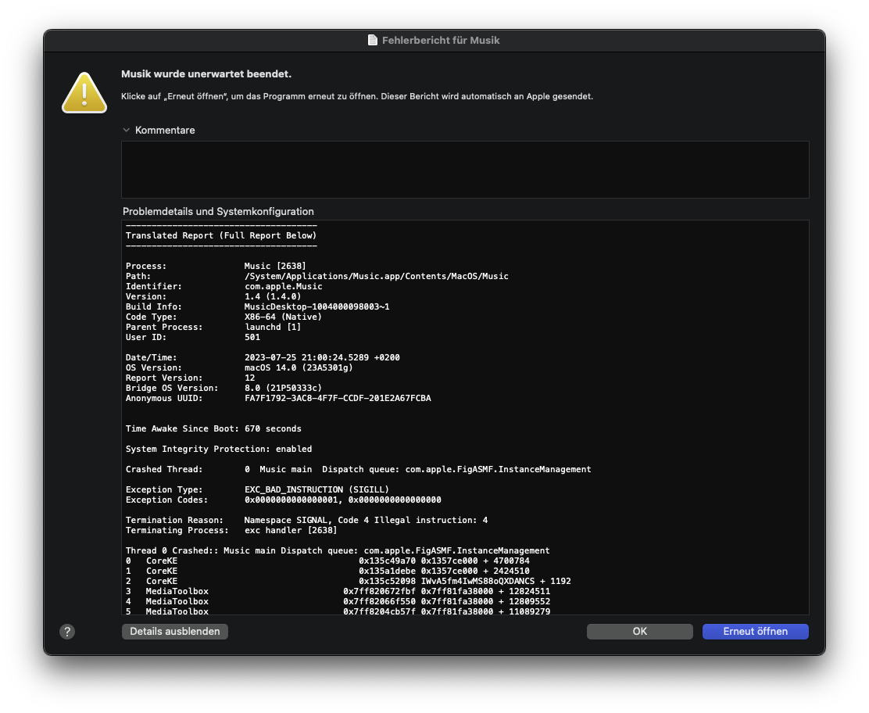
Task: Click the document icon in title bar
Action: click(x=373, y=40)
